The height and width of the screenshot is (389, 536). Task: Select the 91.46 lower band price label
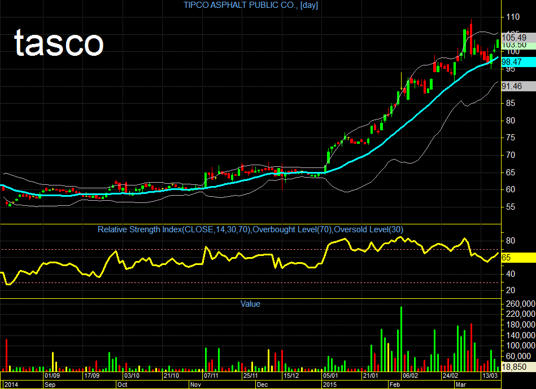518,86
